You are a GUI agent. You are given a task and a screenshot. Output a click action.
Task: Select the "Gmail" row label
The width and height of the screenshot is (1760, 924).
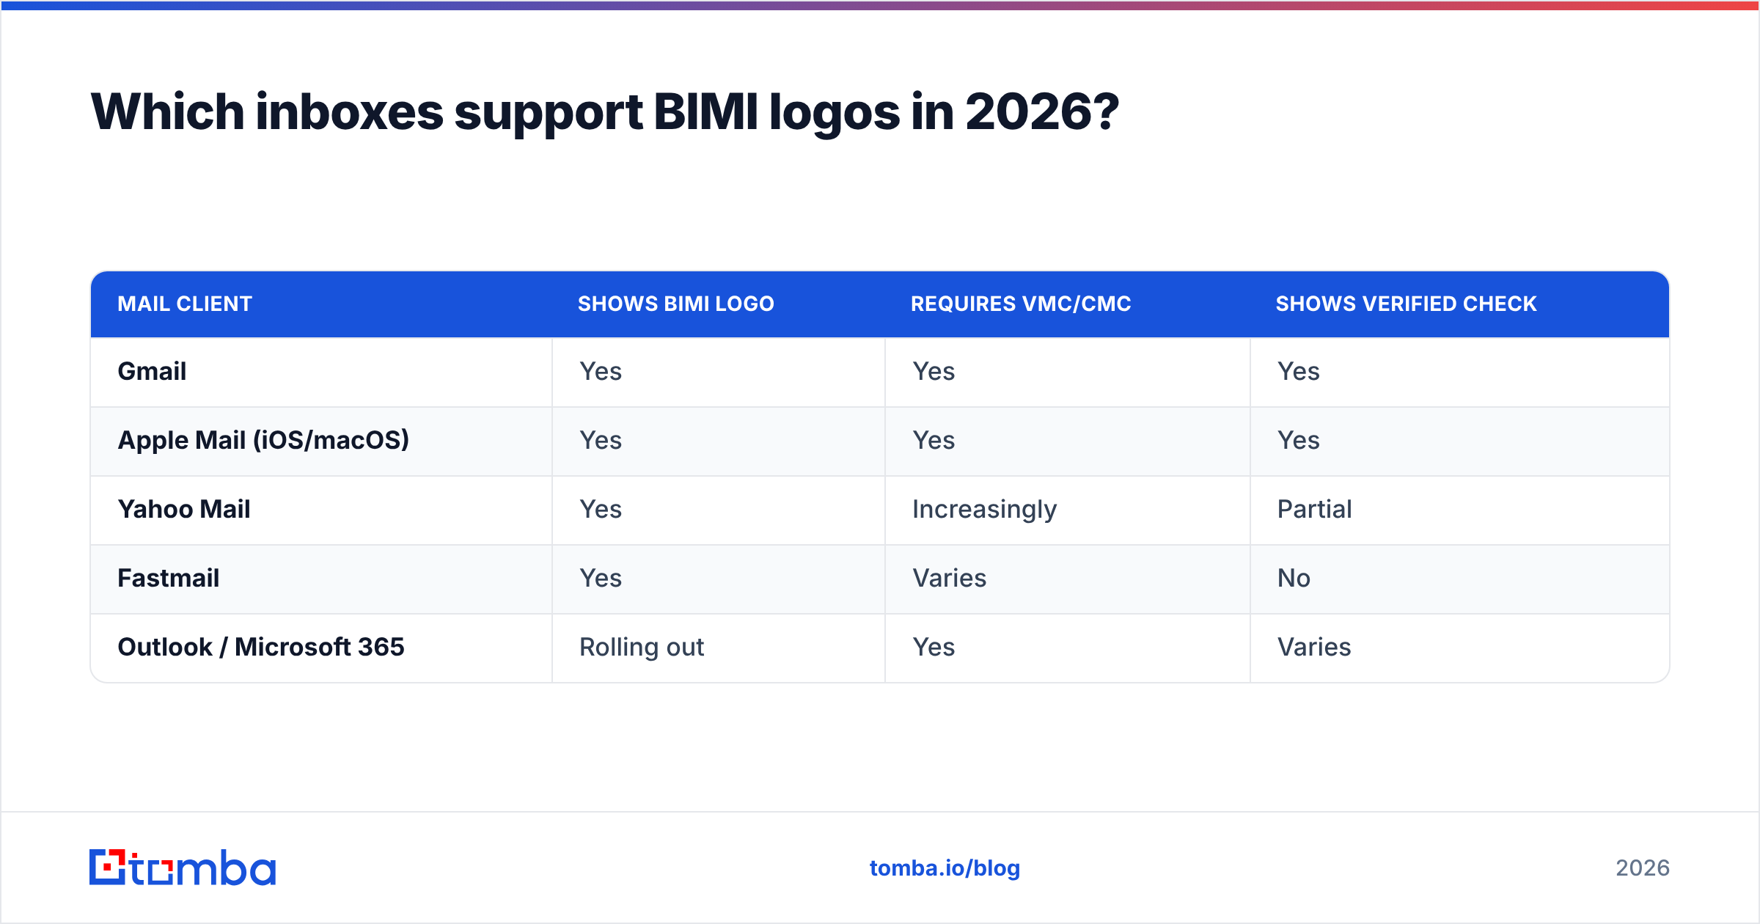coord(152,372)
